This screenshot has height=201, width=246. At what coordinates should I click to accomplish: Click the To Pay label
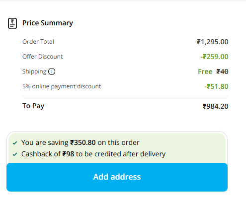(33, 106)
